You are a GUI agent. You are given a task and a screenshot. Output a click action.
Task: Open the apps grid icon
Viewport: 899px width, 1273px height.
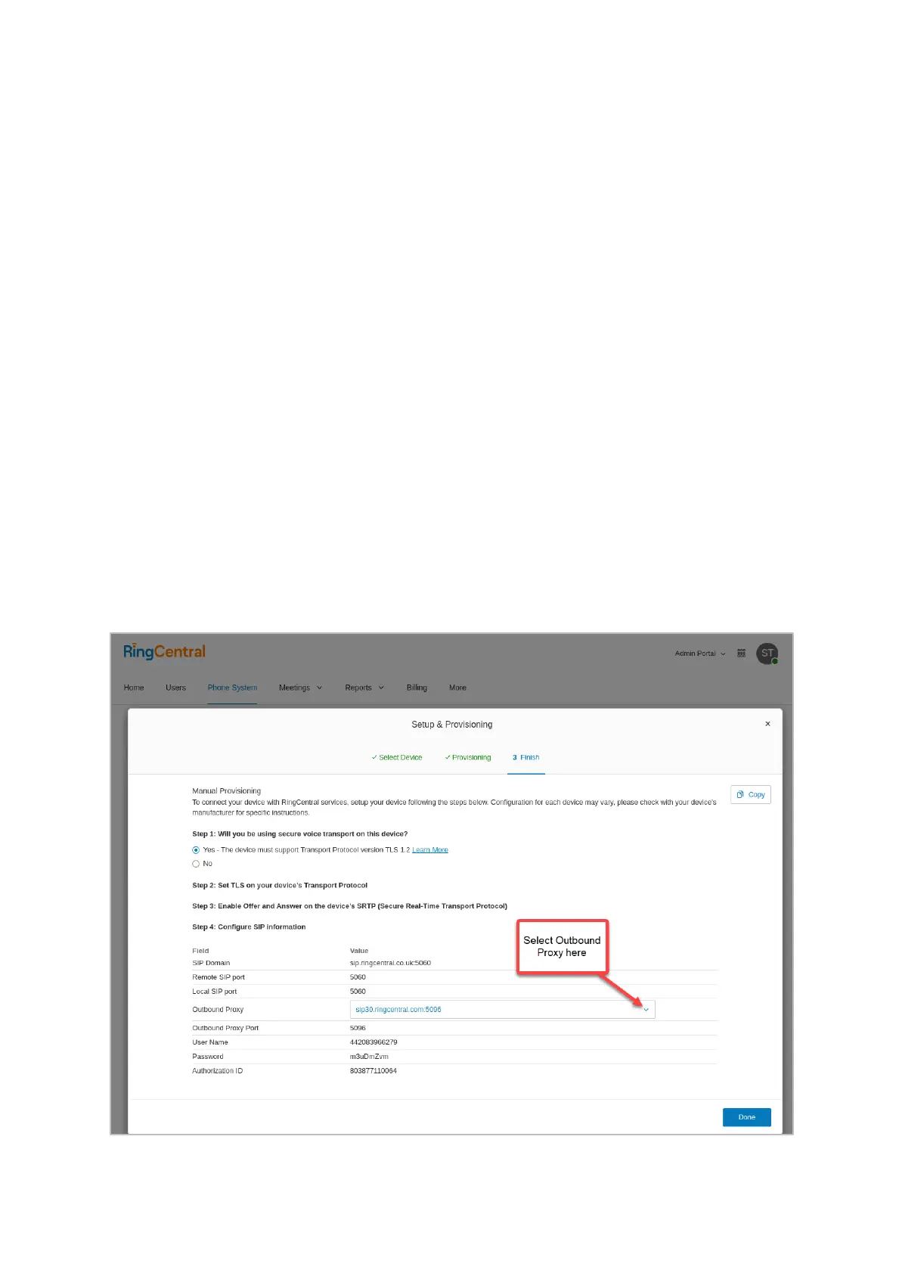[741, 654]
